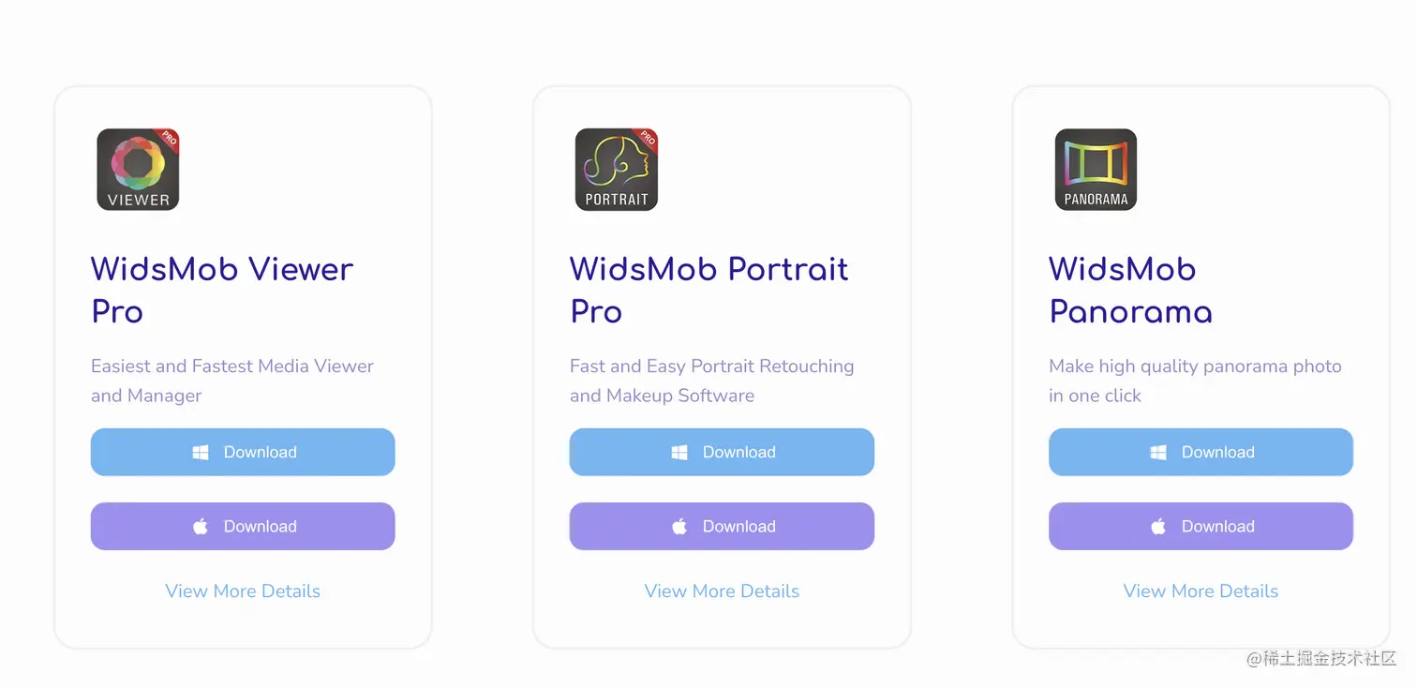Download Portrait Pro for Mac
Viewport: 1417px width, 688px height.
[722, 526]
